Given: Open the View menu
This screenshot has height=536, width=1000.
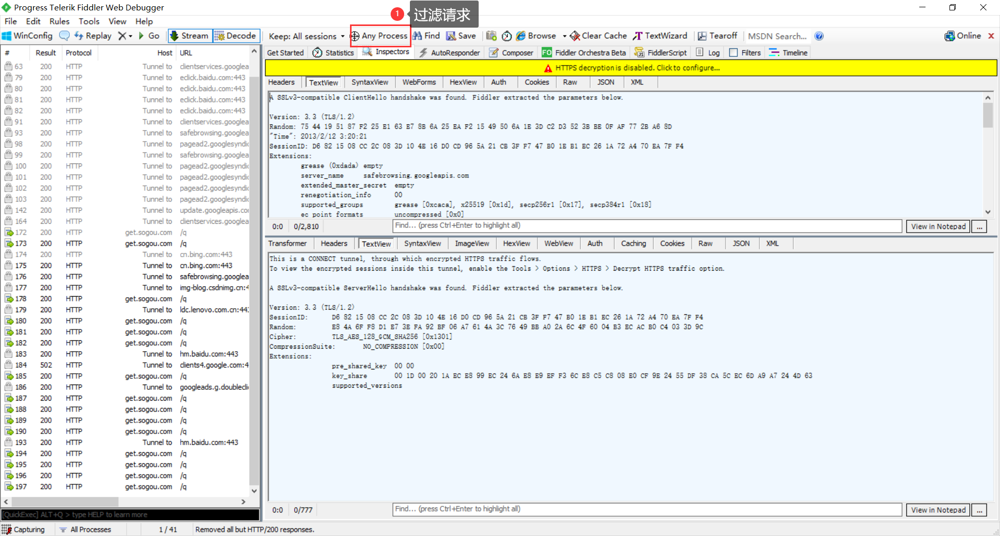Looking at the screenshot, I should pyautogui.click(x=117, y=21).
